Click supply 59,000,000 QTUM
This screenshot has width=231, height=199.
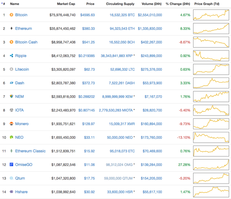pos(118,178)
